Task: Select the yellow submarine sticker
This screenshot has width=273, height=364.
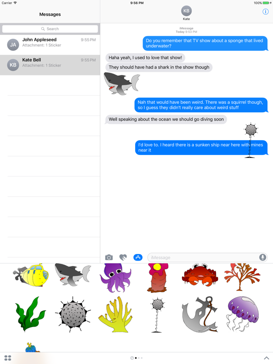Action: [x=31, y=275]
